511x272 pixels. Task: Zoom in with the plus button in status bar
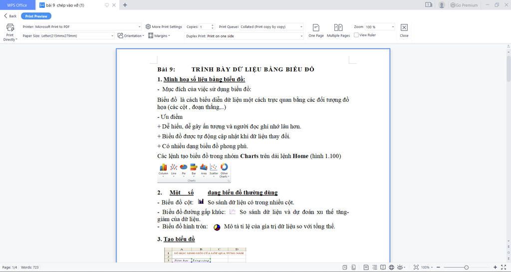click(495, 267)
